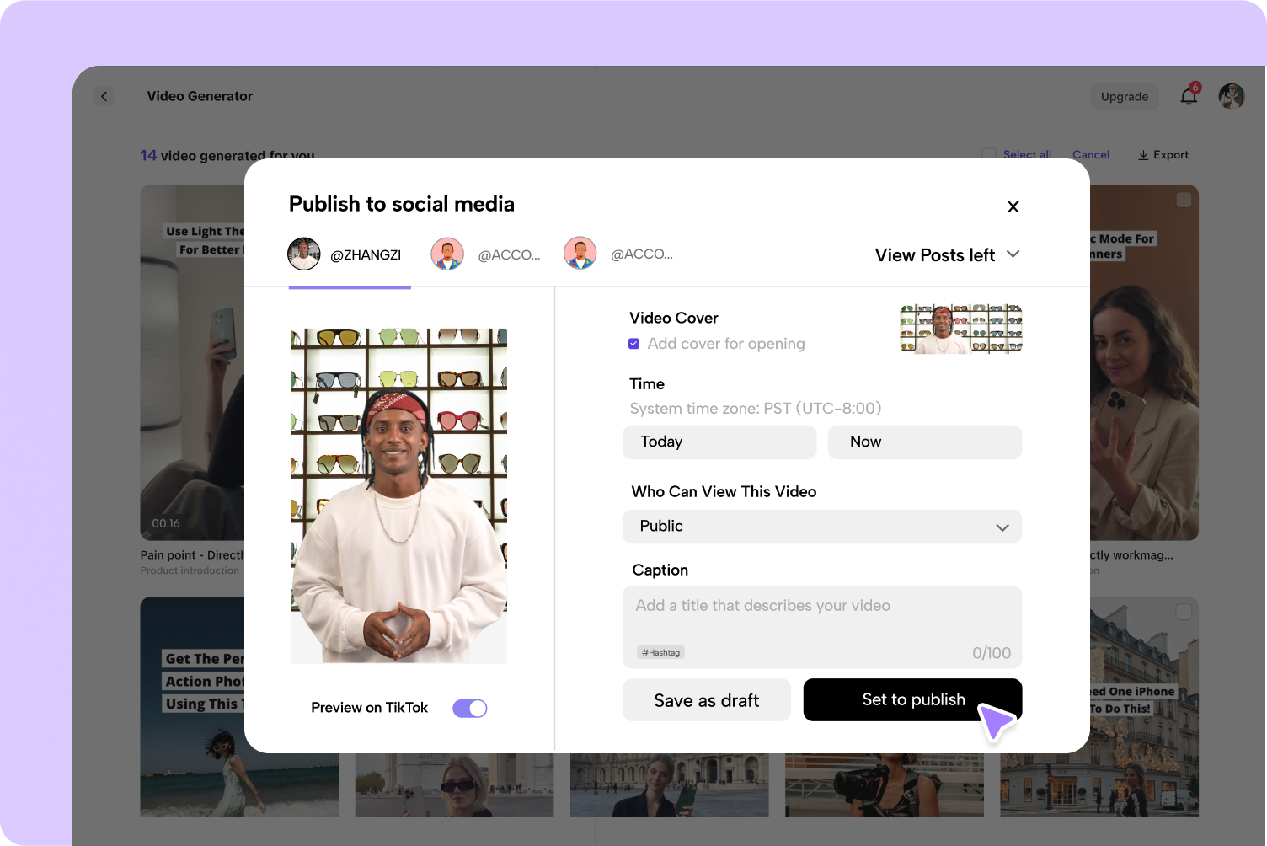This screenshot has height=846, width=1267.
Task: Click the Video Generator title
Action: (x=200, y=96)
